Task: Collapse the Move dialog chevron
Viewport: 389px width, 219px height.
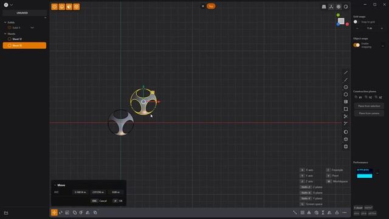Action: click(55, 185)
